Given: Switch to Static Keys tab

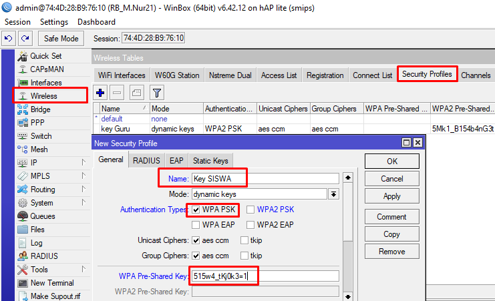Looking at the screenshot, I should pos(210,161).
